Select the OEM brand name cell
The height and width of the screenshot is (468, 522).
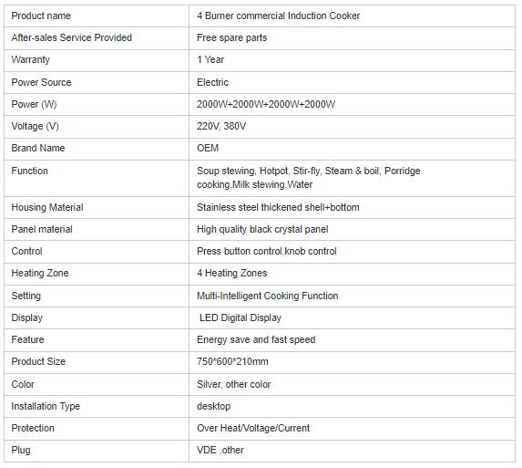[352, 149]
